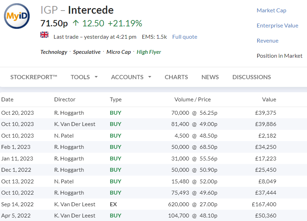Open the STOCKREPORT tab
The image size is (307, 221).
tap(34, 77)
